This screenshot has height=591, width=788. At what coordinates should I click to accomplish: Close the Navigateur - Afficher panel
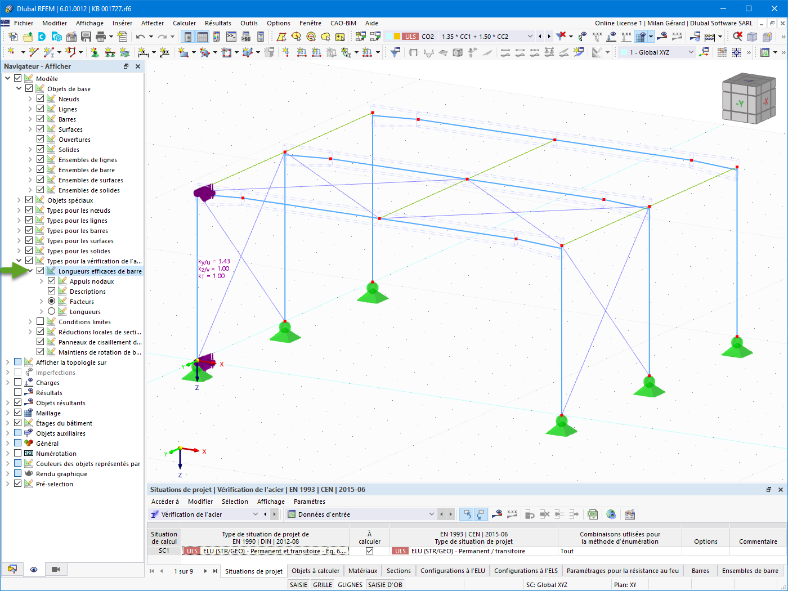[x=138, y=66]
